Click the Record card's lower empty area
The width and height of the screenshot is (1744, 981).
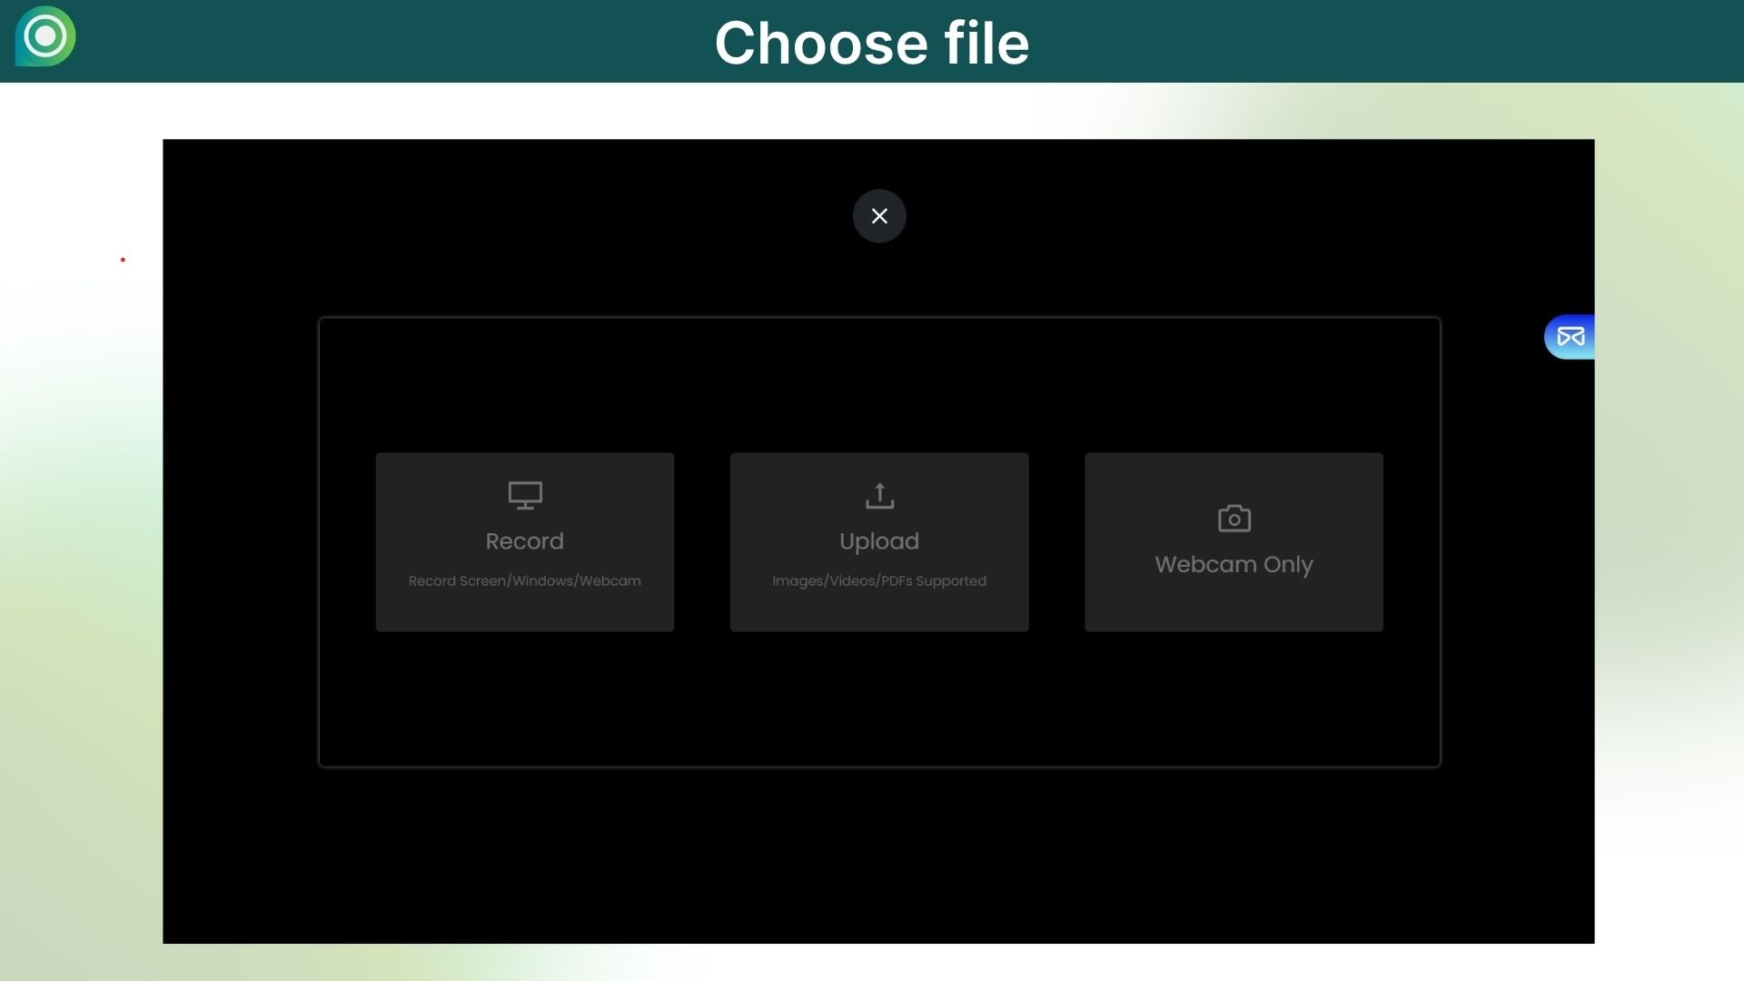[x=525, y=613]
